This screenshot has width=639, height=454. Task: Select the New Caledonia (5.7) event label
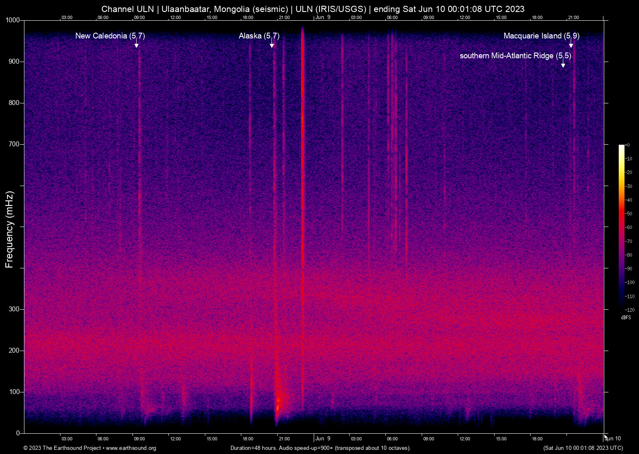click(110, 36)
